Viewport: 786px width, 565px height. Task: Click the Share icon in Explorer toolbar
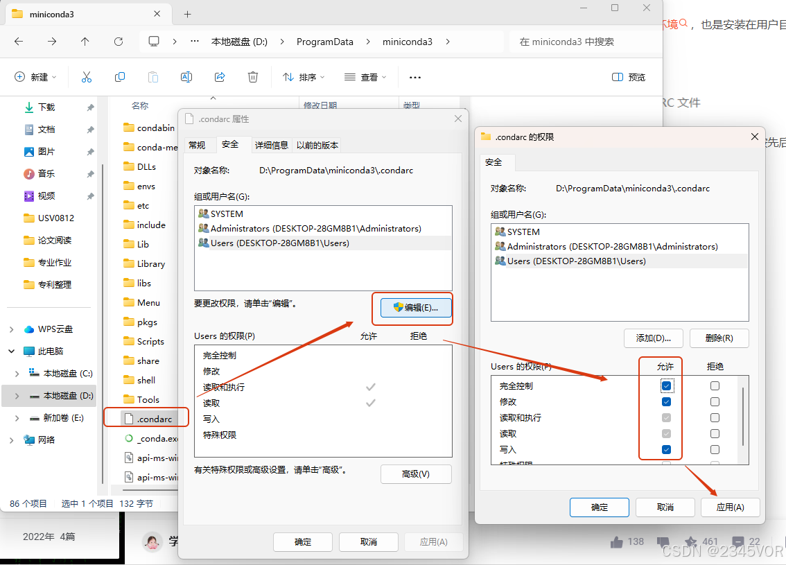pos(220,77)
